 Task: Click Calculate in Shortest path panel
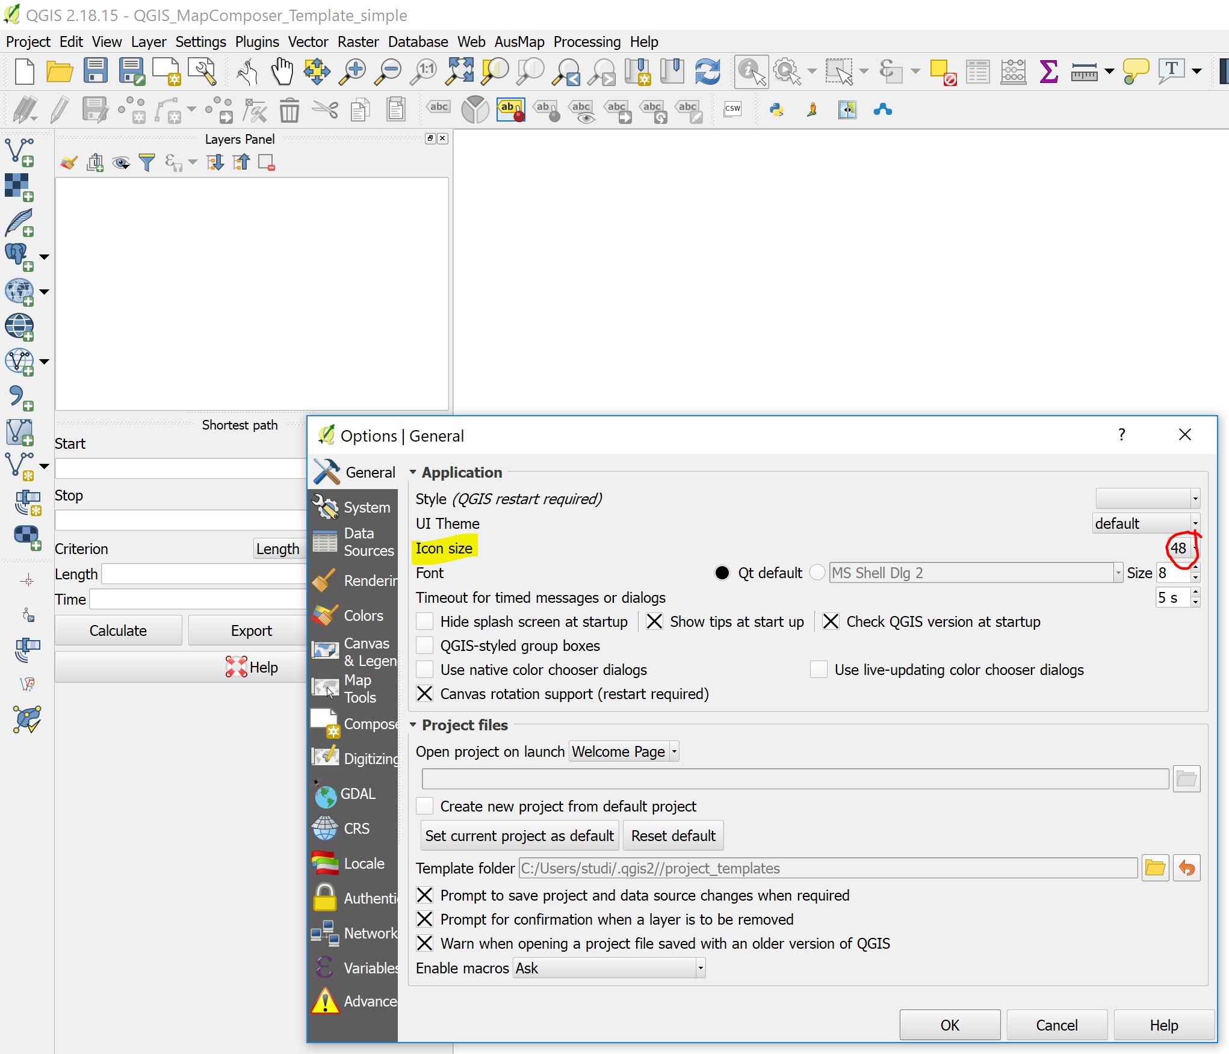pos(118,630)
